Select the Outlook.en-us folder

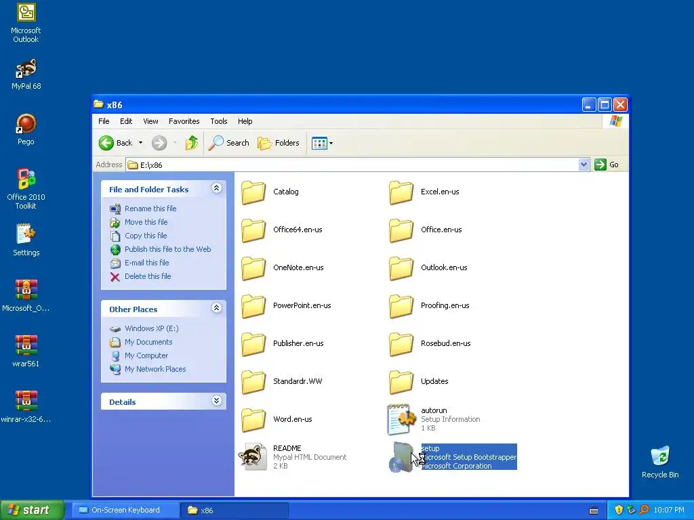pyautogui.click(x=428, y=268)
